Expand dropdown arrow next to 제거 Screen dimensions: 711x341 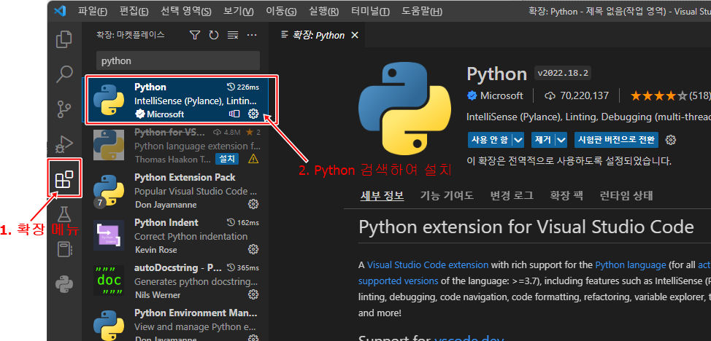(x=561, y=139)
